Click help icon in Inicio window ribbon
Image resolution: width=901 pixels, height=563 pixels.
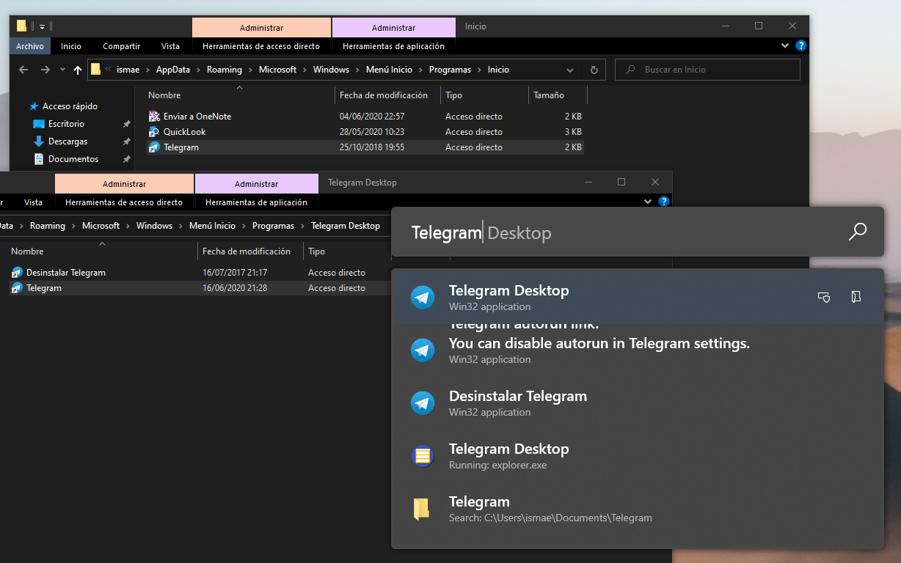(800, 45)
